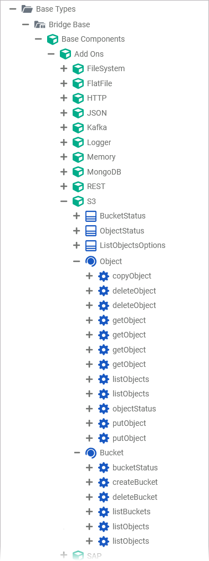Collapse the Bucket interface node
Screen dimensions: 209x561
[x=77, y=453]
